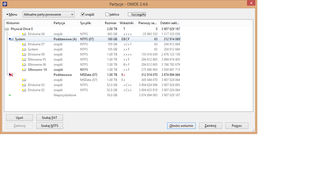Click the $Volume 03 volume icon
The image size is (309, 193).
[x=24, y=85]
